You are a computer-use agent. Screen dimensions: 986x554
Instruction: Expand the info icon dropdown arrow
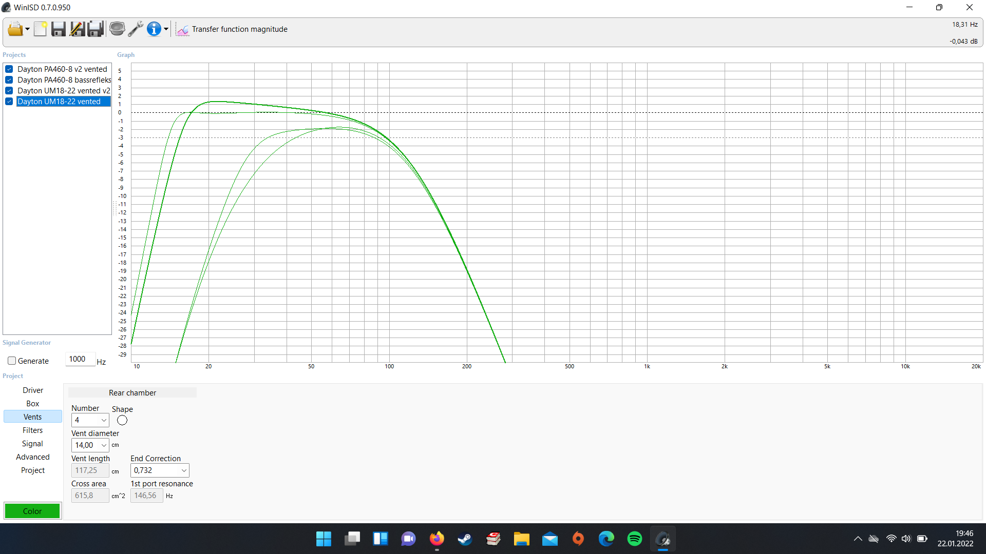pyautogui.click(x=166, y=29)
